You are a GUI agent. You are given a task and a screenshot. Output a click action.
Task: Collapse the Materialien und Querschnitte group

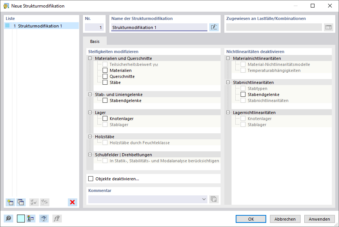90,58
